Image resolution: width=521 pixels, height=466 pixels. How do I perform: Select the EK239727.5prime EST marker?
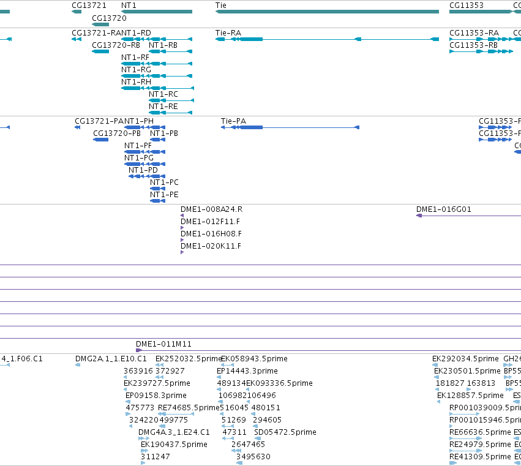(126, 389)
